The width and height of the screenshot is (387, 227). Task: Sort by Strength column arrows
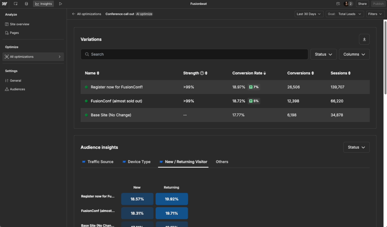click(x=206, y=73)
